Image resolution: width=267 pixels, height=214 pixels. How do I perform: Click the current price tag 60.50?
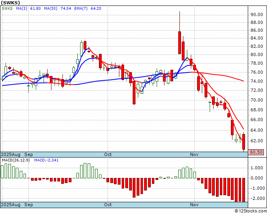(256, 152)
